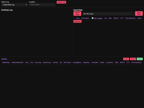144x108 pixels.
Task: Click the Propagation column header
Action: click(x=77, y=62)
